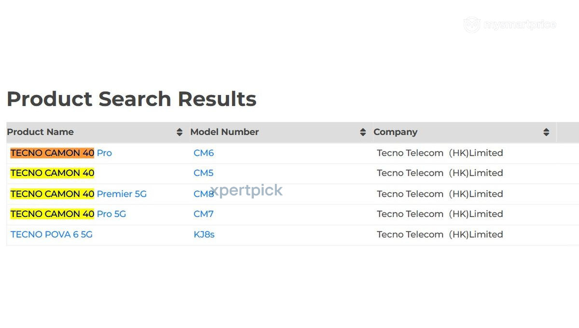The height and width of the screenshot is (328, 579).
Task: Sort by Product Name arrows icon
Action: click(x=179, y=132)
